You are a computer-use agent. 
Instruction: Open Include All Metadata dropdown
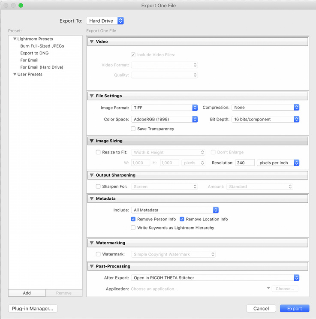pos(175,210)
